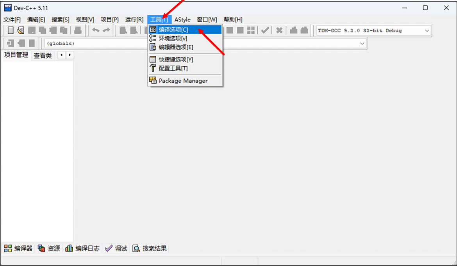Click the Undo arrow icon
This screenshot has height=266, width=457.
pyautogui.click(x=97, y=30)
